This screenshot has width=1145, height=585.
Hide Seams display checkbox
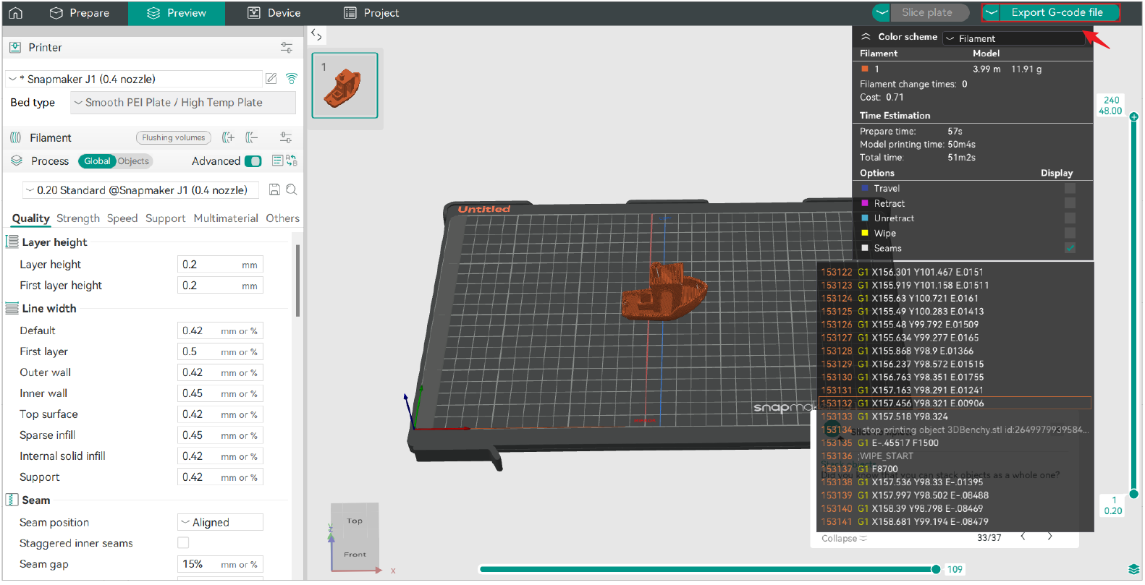tap(1070, 248)
